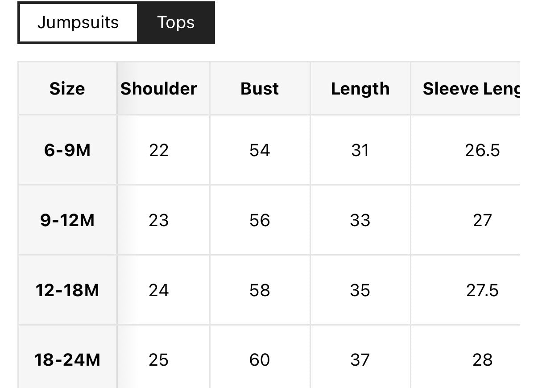
Task: Switch to the Jumpsuits tab
Action: pos(78,23)
